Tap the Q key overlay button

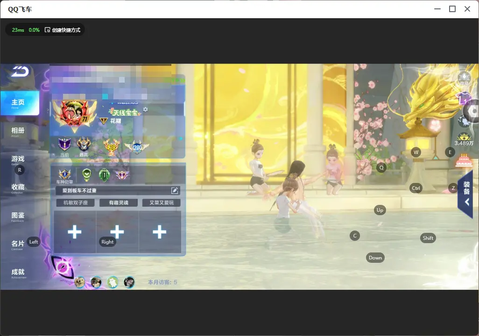[381, 168]
